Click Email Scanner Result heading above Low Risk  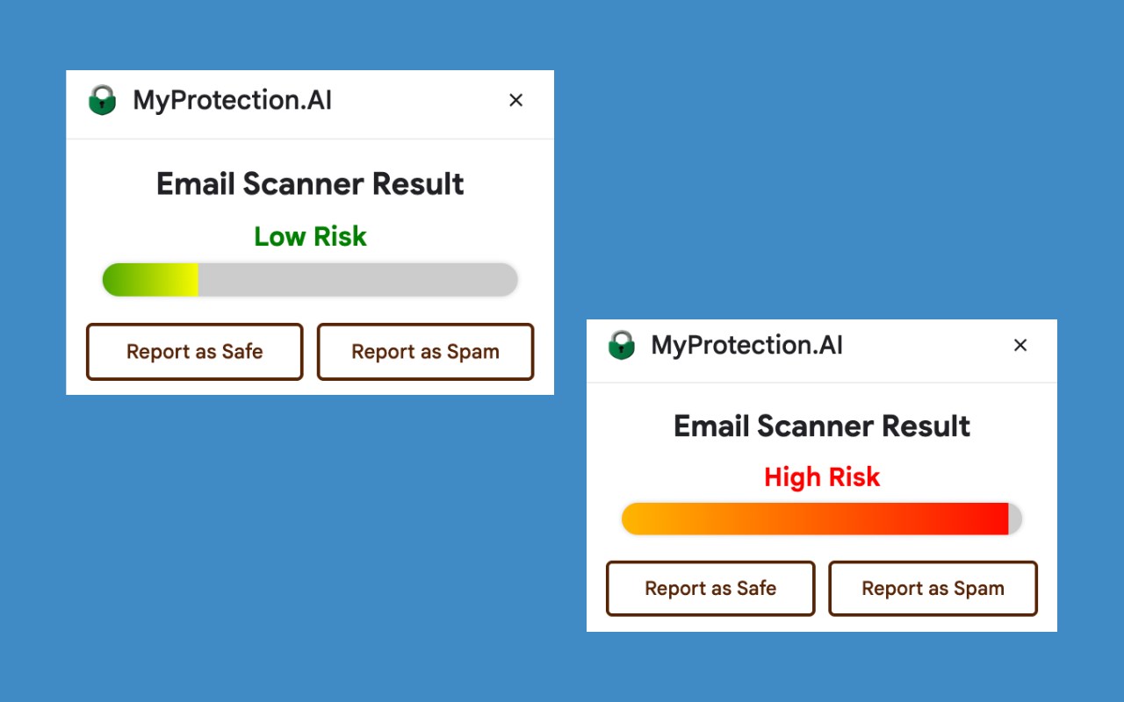[310, 184]
